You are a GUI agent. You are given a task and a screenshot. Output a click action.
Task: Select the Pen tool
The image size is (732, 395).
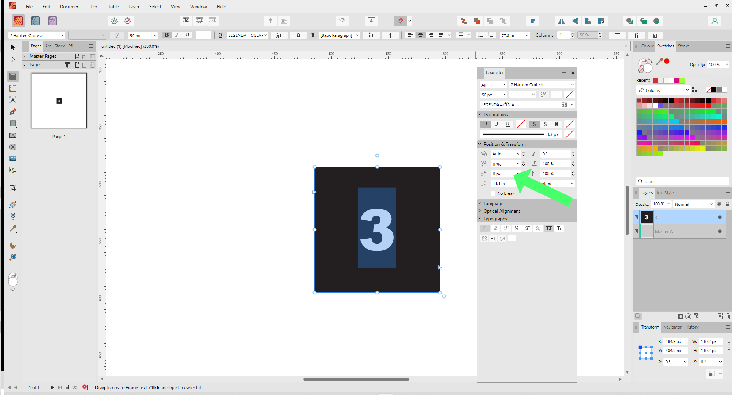coord(13,112)
